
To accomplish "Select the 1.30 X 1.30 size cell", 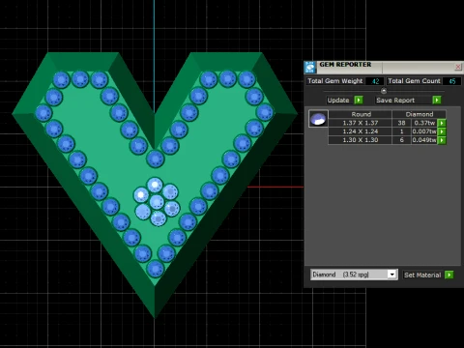I will coord(361,140).
